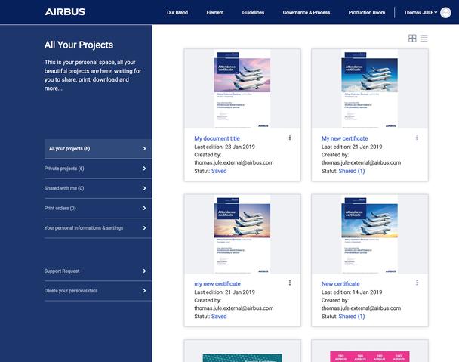
Task: Click Saved status of My document title
Action: tap(219, 171)
